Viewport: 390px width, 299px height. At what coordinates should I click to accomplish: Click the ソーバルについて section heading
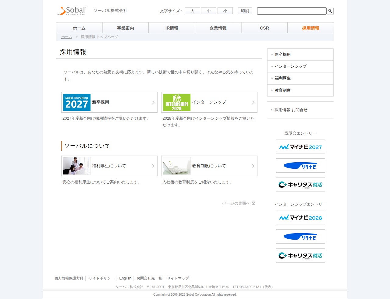(x=87, y=146)
